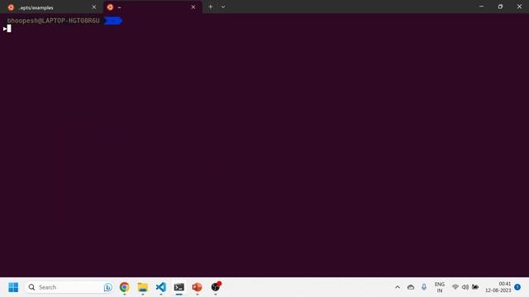The width and height of the screenshot is (529, 297).
Task: Close the ~ terminal tab
Action: tap(193, 7)
